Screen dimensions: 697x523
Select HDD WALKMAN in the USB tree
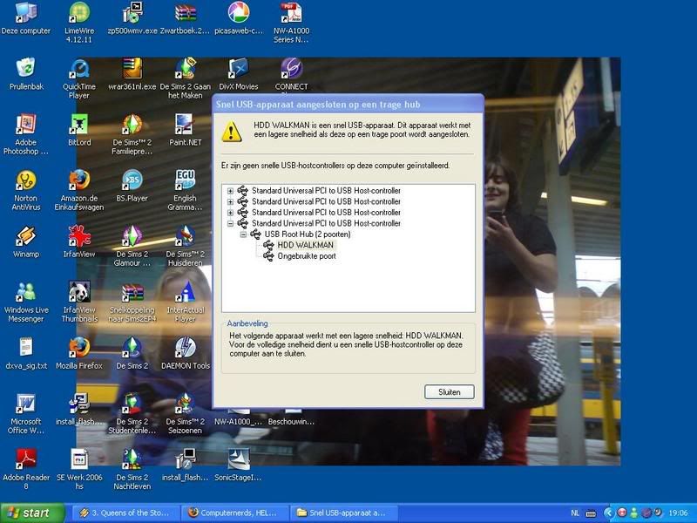305,245
